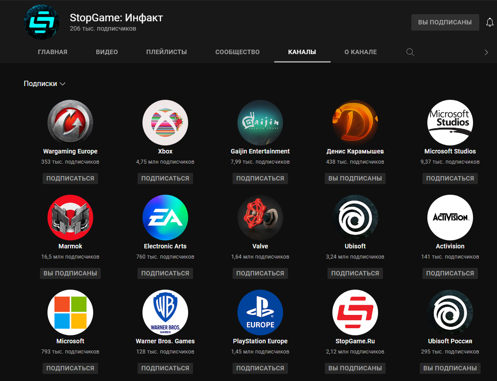
Task: Open Warner Bros. Games avatar
Action: tap(165, 313)
